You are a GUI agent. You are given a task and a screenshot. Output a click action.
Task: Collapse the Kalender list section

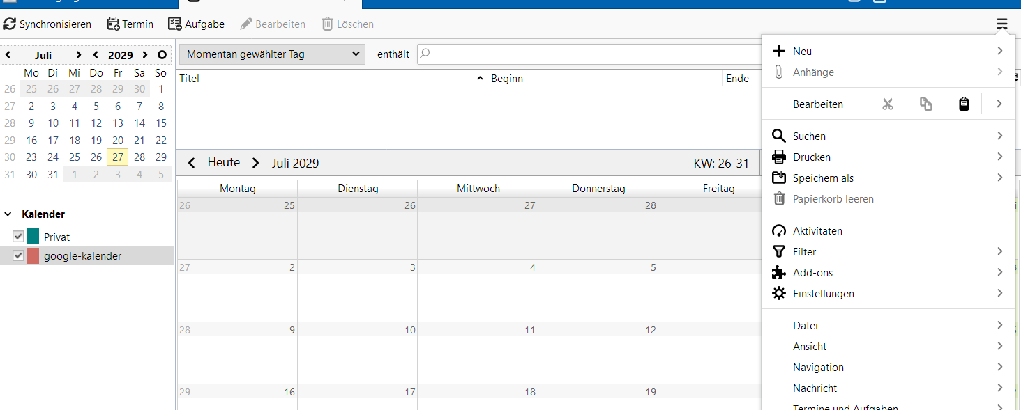[x=8, y=214]
